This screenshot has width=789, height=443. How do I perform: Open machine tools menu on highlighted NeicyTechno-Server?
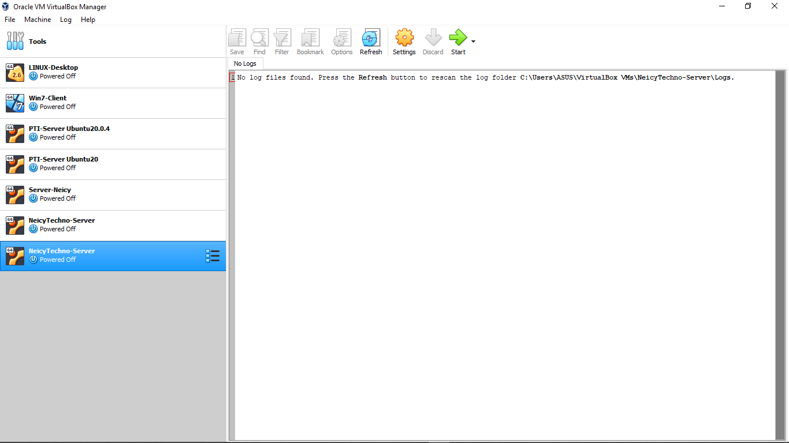click(x=213, y=256)
